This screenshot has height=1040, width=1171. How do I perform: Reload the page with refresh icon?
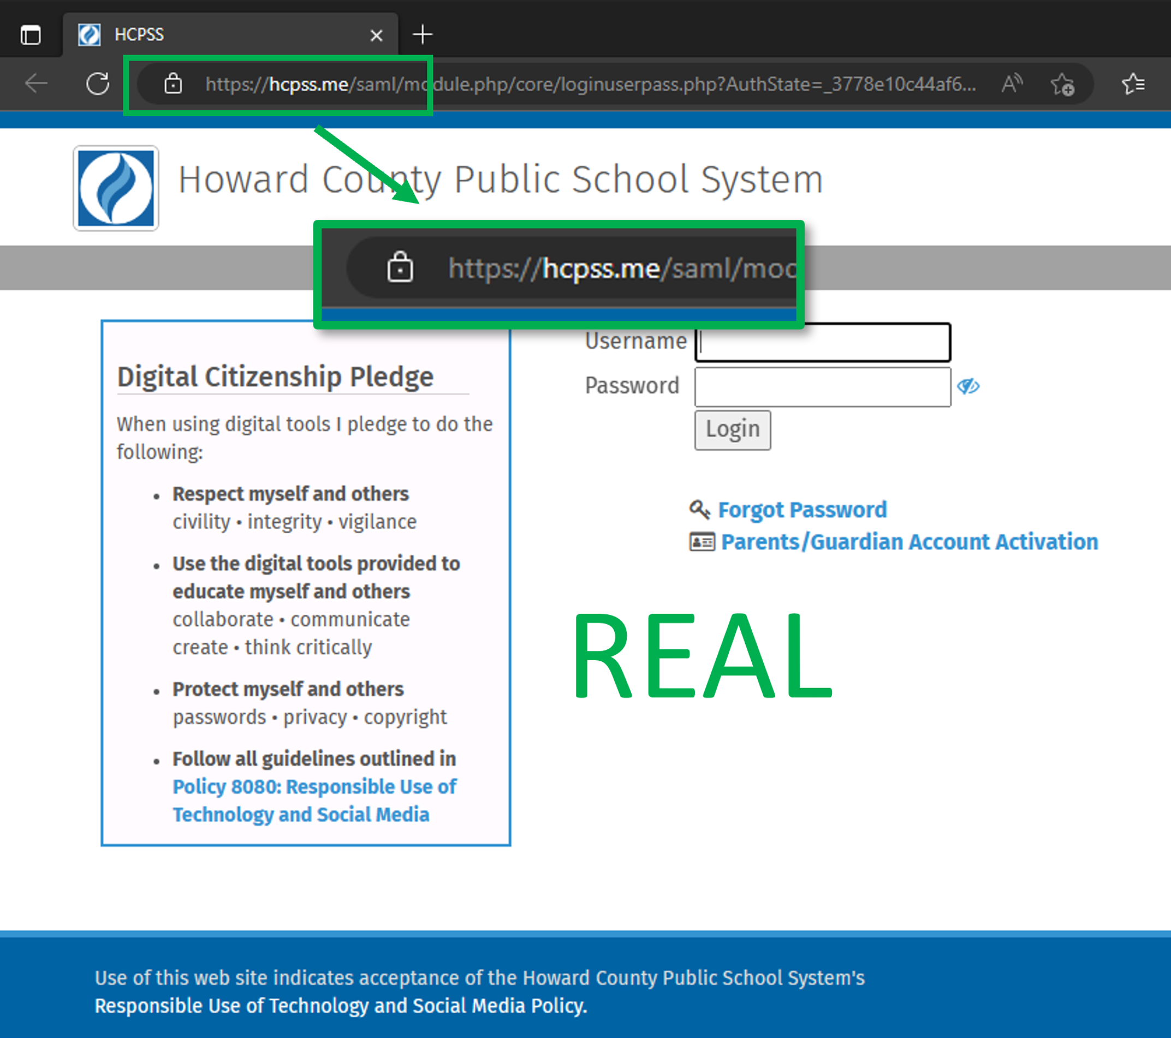(x=98, y=83)
